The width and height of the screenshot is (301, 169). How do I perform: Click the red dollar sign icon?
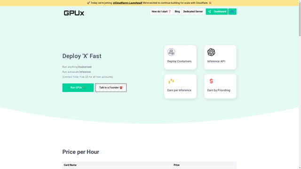(211, 81)
